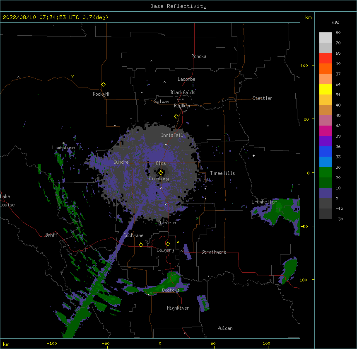This screenshot has height=349, width=357.
Task: Select the Cochrane city label
Action: click(133, 235)
